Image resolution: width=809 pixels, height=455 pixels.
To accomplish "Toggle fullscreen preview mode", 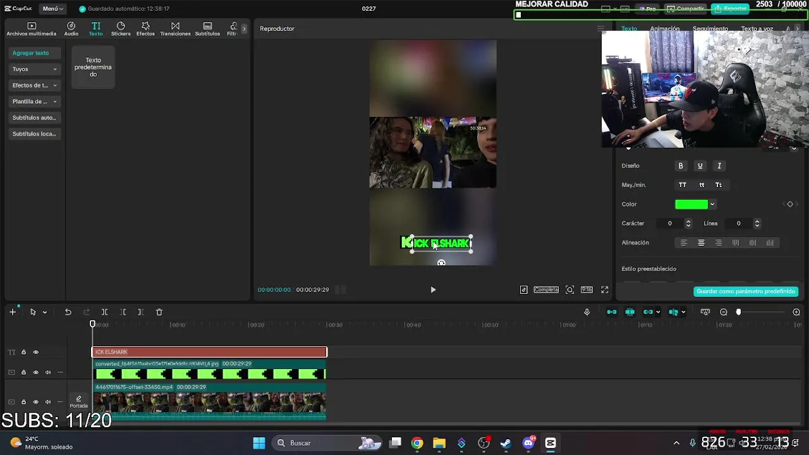I will coord(604,289).
